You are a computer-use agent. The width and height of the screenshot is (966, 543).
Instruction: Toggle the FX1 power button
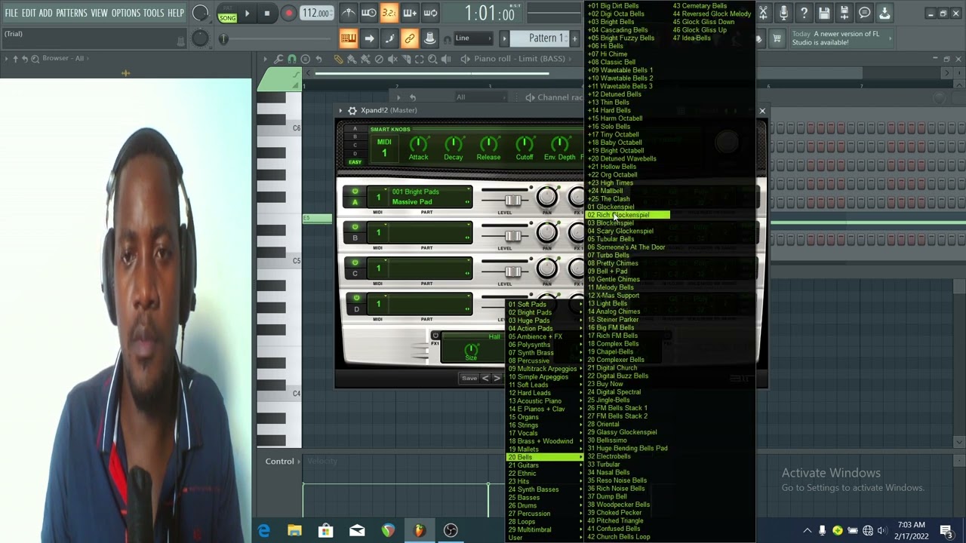coord(435,336)
